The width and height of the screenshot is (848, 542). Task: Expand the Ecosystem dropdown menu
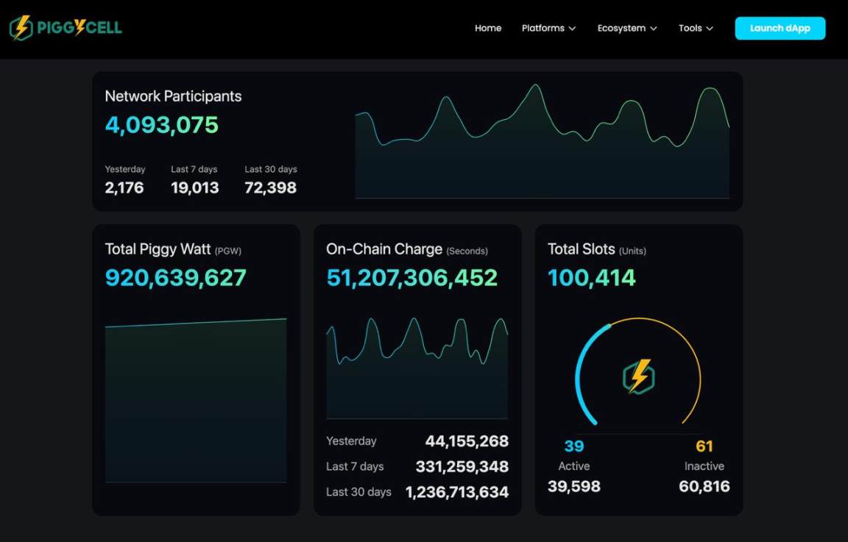tap(626, 28)
